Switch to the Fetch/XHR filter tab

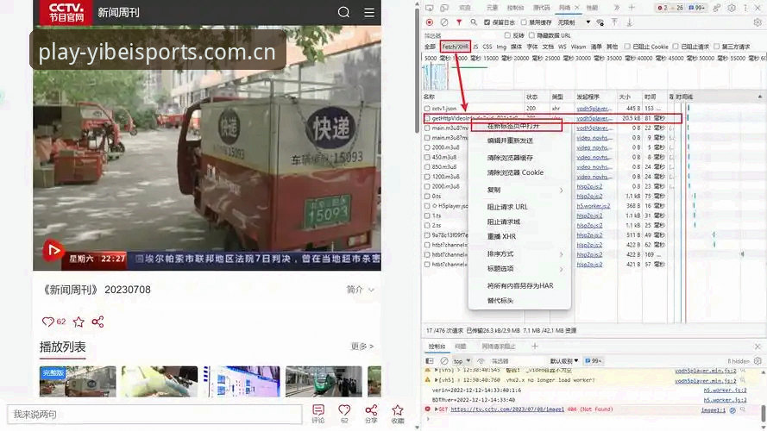pyautogui.click(x=455, y=47)
